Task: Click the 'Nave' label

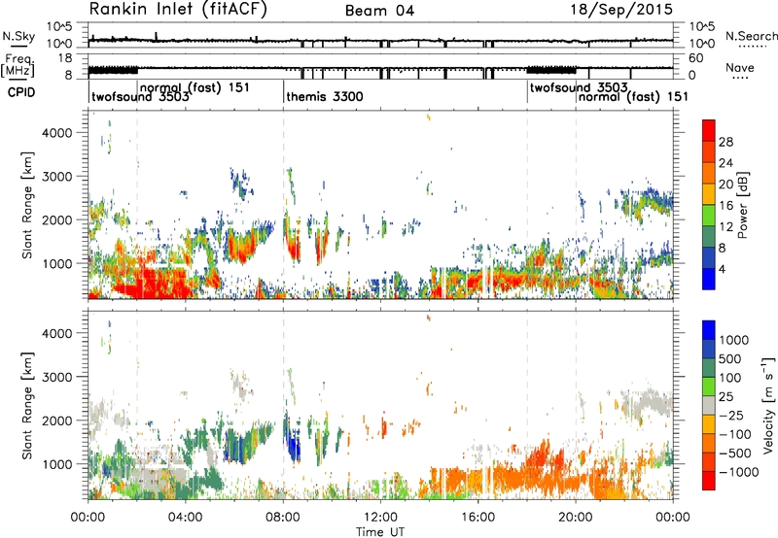Action: pyautogui.click(x=740, y=67)
